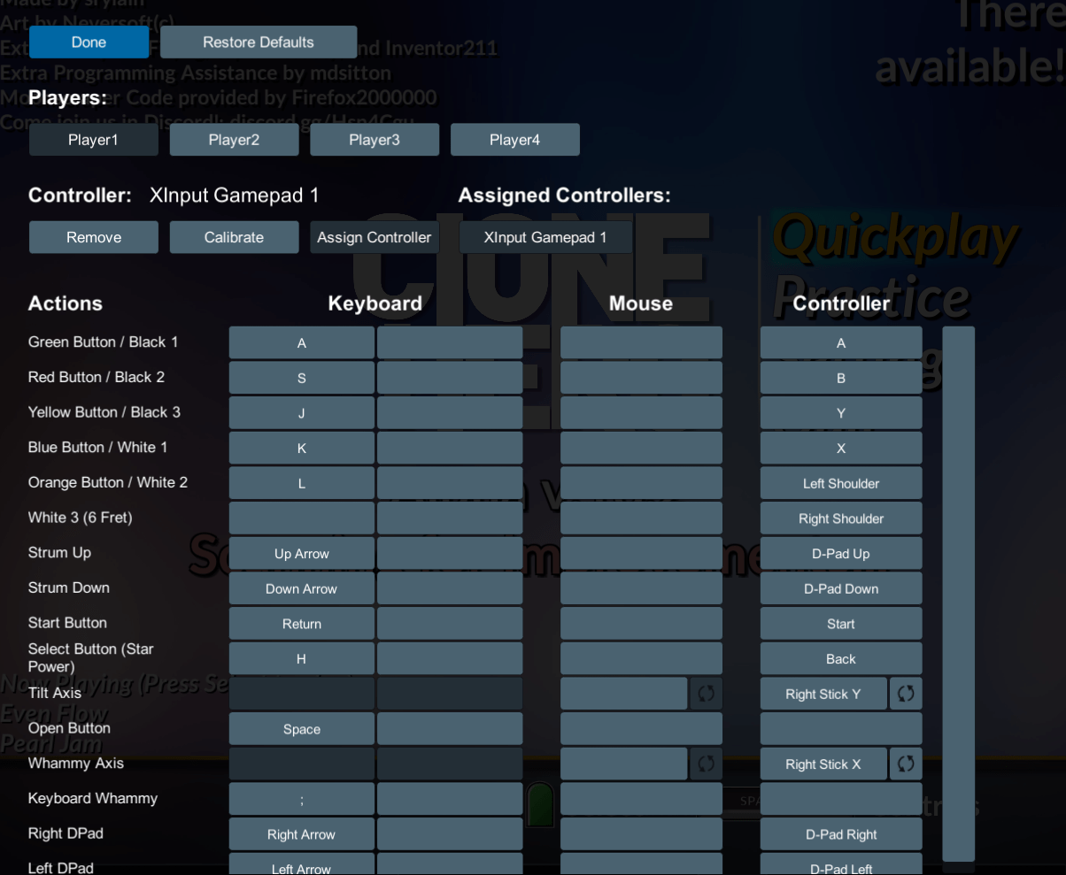Restore Defaults for controls

click(x=259, y=42)
